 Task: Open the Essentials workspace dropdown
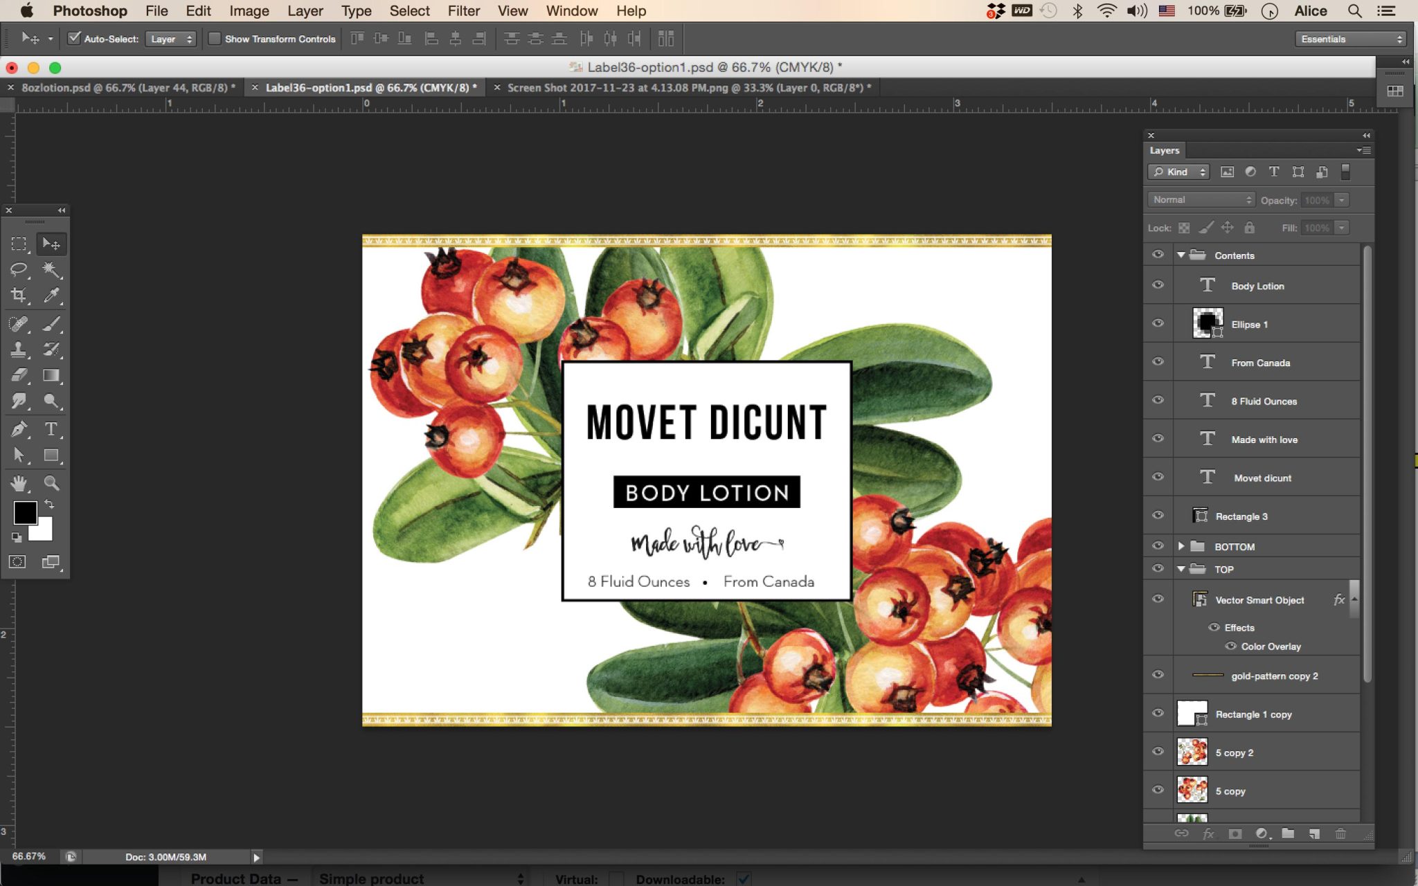1351,39
